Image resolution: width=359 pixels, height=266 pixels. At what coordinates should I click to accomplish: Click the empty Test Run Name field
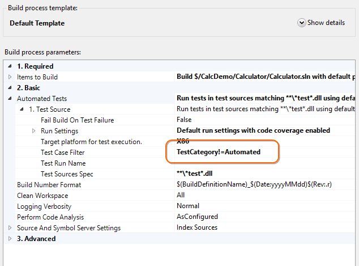coord(255,163)
